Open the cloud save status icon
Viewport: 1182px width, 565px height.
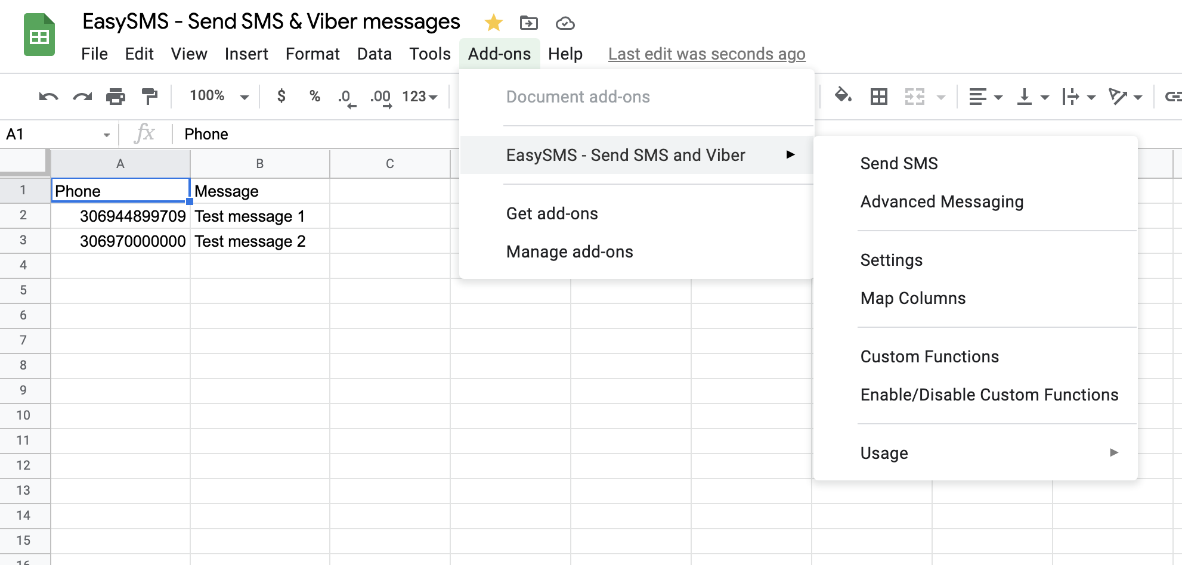click(x=565, y=23)
